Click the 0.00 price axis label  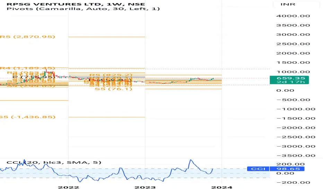click(285, 90)
